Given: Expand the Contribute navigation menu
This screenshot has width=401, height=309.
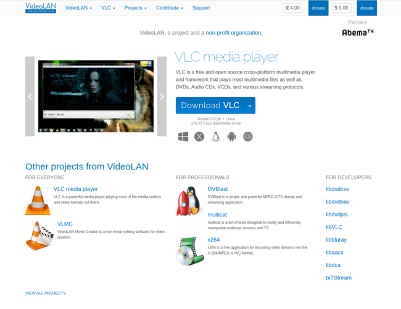Looking at the screenshot, I should (x=170, y=8).
